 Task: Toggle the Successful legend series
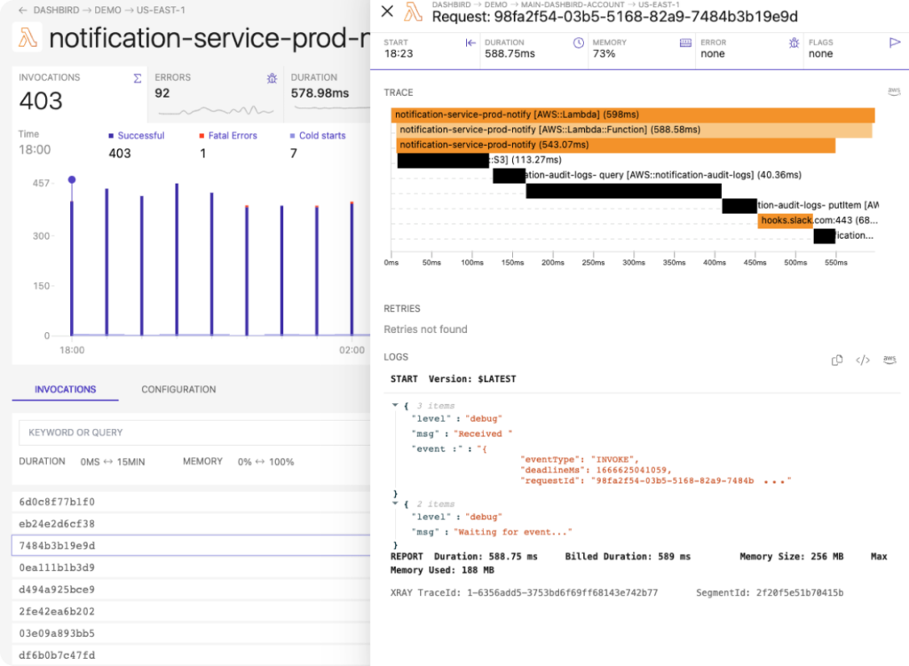tap(136, 135)
